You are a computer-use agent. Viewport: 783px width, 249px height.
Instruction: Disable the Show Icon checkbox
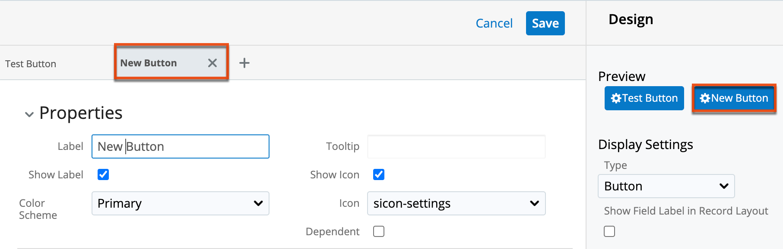[x=378, y=174]
